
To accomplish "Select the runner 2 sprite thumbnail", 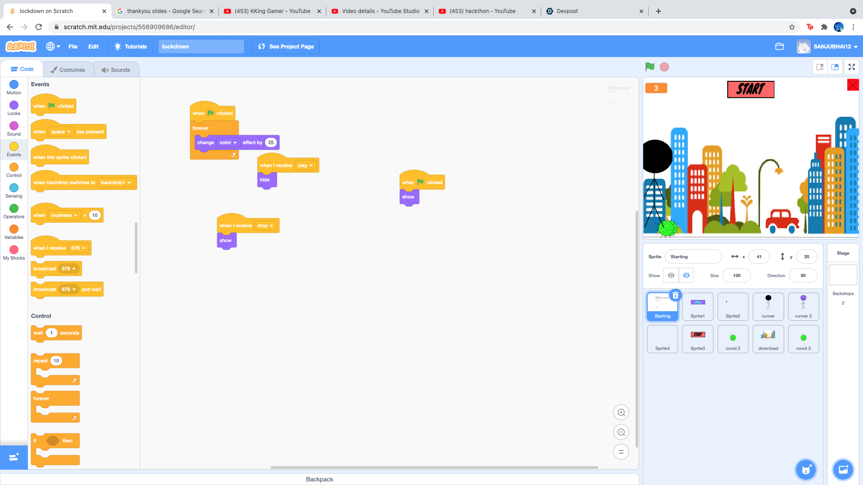I will tap(803, 306).
